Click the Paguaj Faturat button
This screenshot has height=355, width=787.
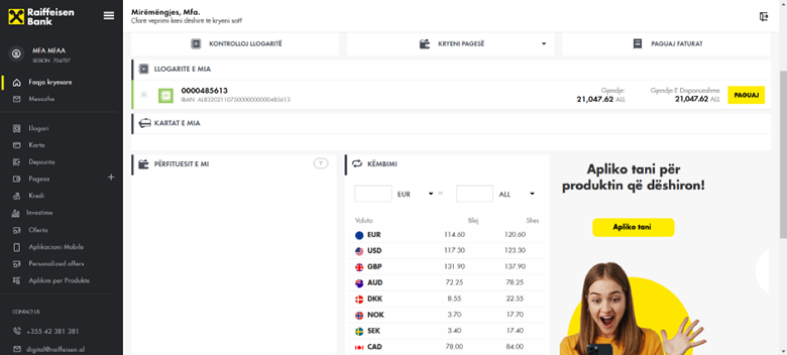pos(666,44)
